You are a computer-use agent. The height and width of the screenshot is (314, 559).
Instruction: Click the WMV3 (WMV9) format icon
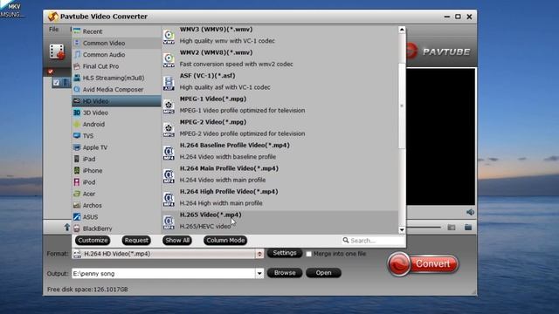point(169,37)
